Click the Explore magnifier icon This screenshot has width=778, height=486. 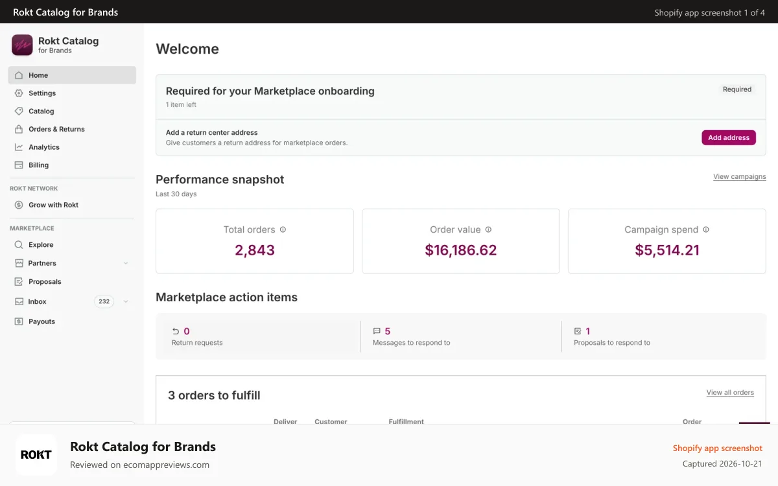[x=19, y=245]
